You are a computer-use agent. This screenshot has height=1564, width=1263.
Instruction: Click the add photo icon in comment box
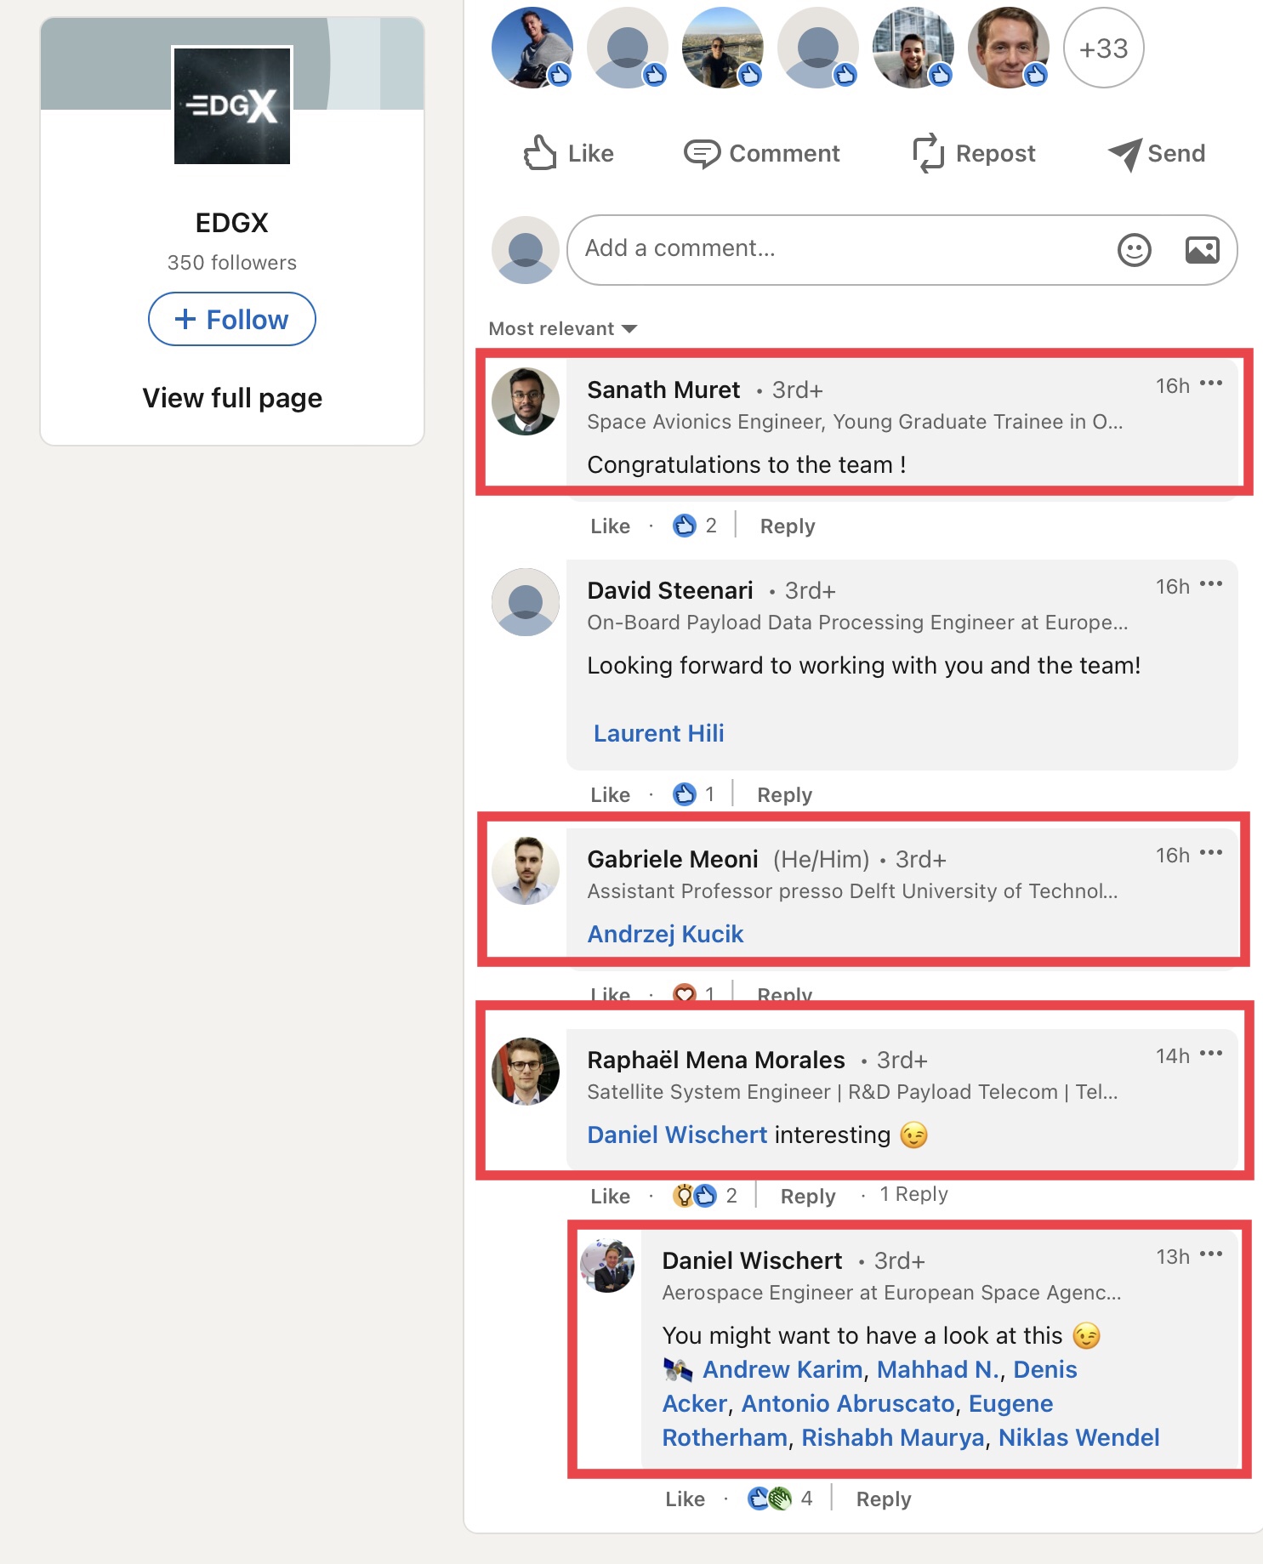pyautogui.click(x=1202, y=250)
